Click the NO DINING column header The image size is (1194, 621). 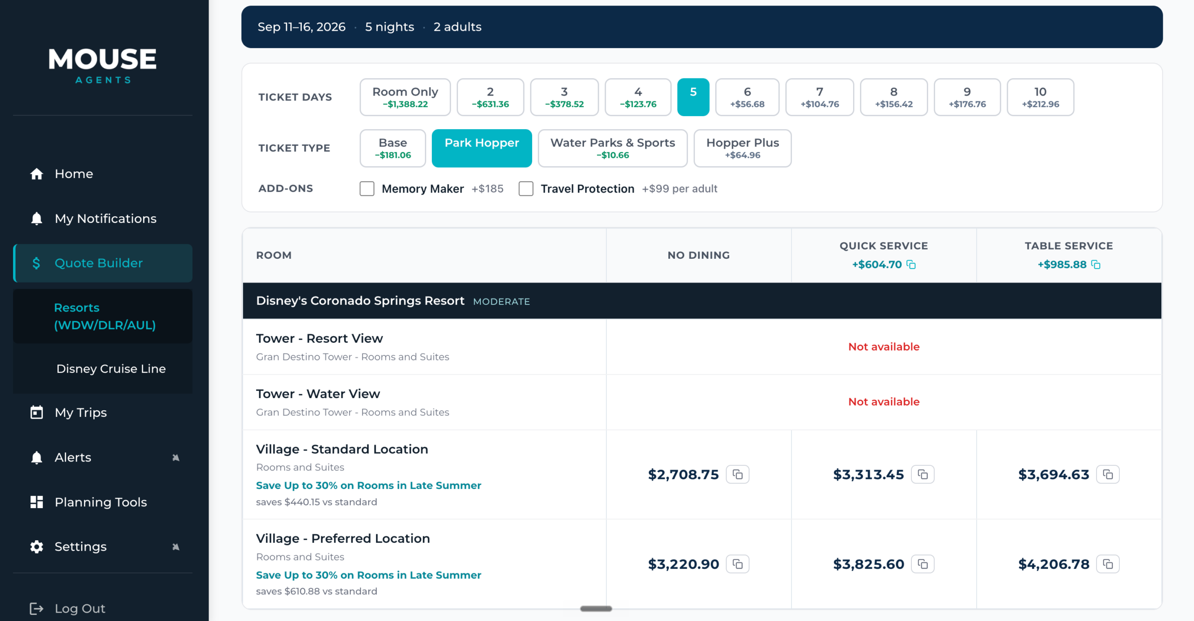pos(699,255)
